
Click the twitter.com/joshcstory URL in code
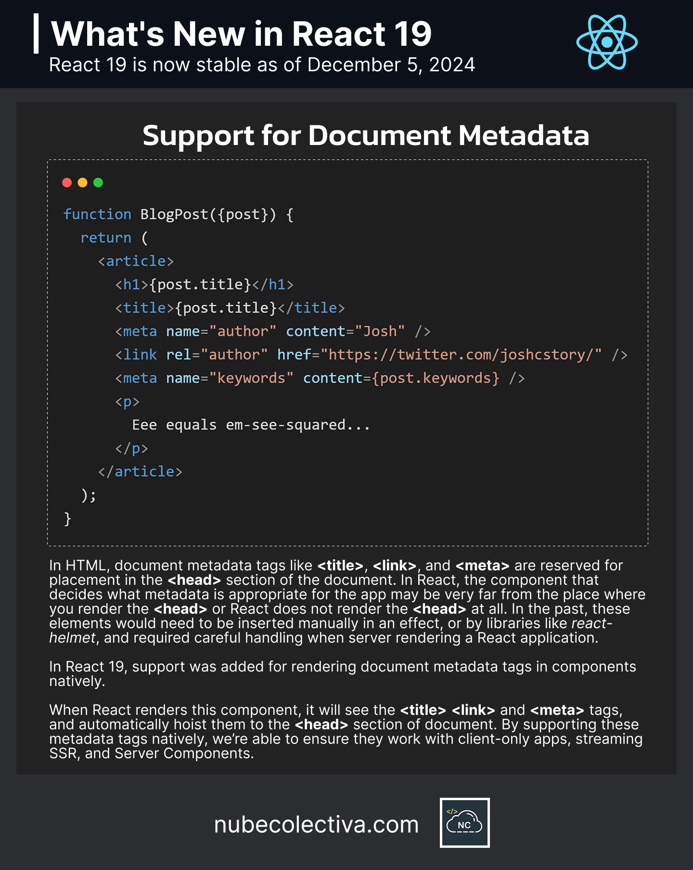(x=462, y=355)
